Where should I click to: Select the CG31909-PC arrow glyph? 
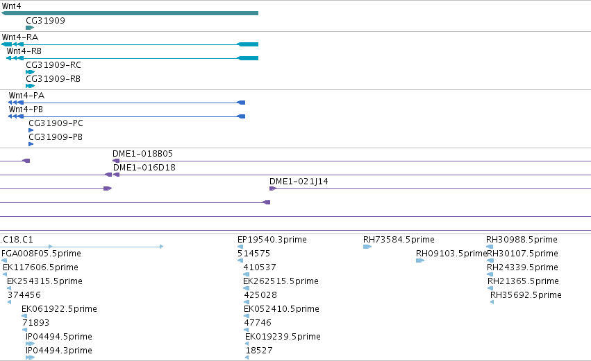[31, 130]
